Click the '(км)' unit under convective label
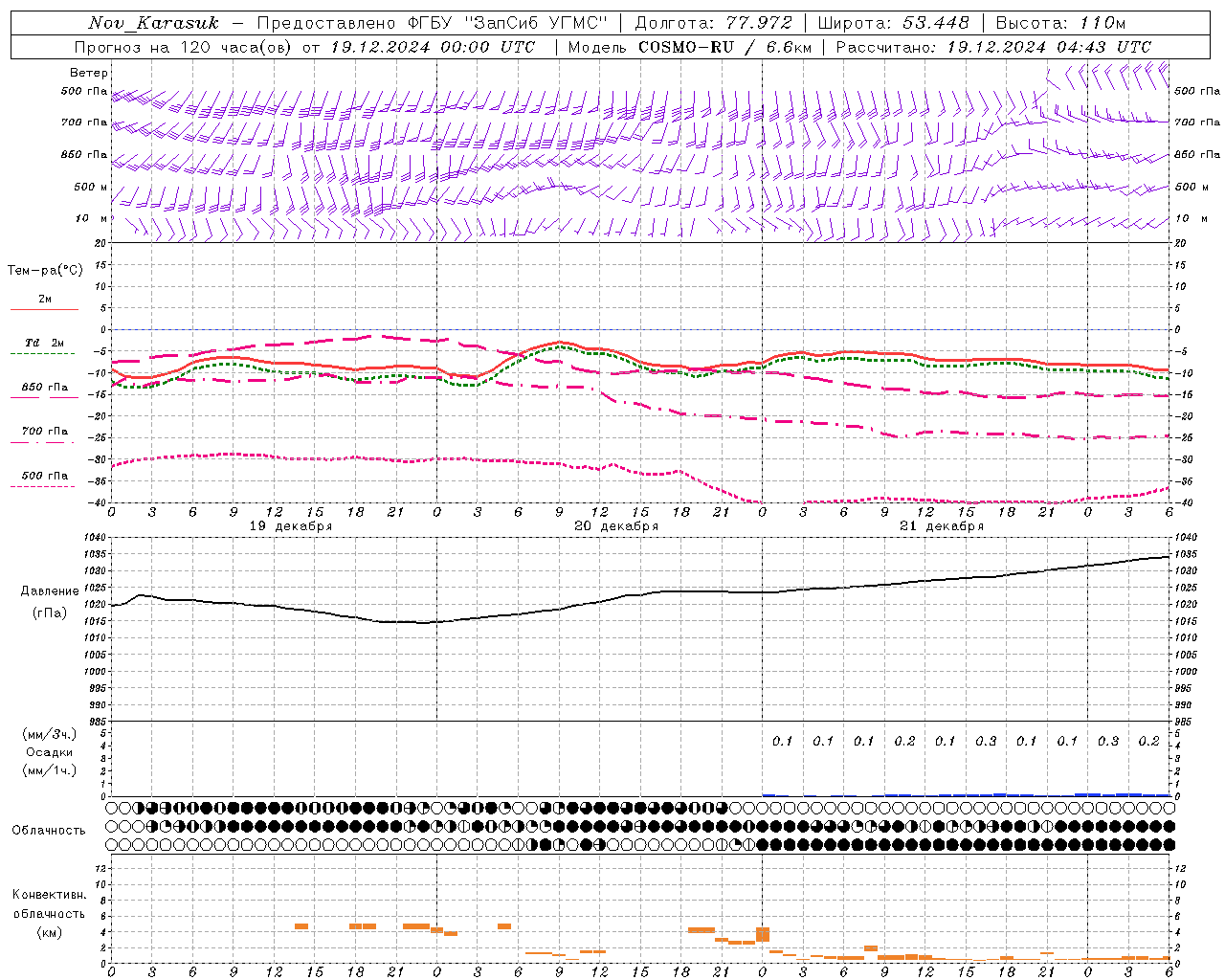 coord(50,932)
